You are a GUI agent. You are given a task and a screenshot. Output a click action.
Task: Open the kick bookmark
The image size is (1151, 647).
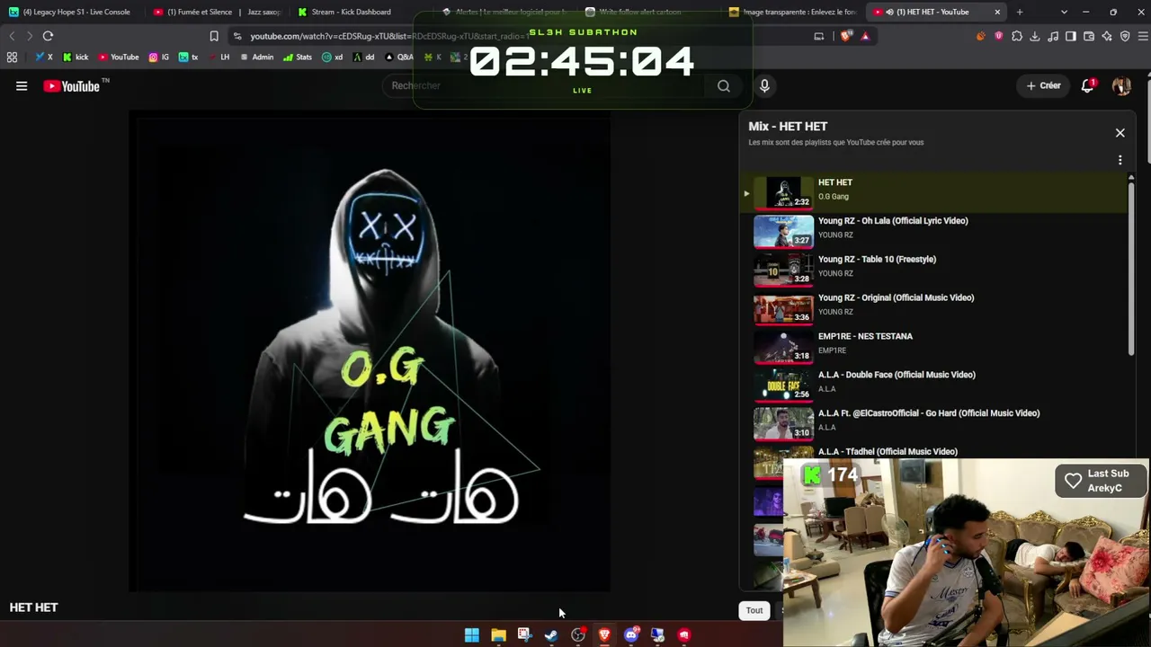coord(76,57)
